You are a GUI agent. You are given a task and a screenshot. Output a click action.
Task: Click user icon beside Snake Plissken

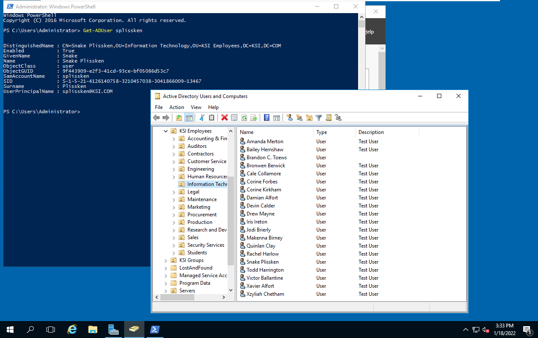242,262
